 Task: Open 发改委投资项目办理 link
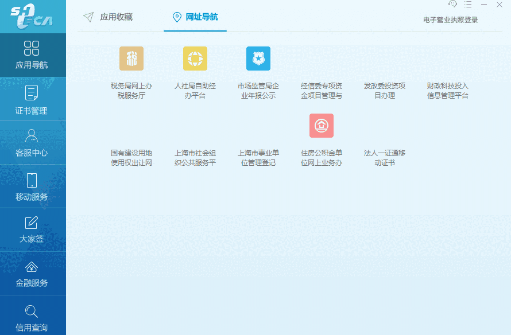tap(385, 91)
